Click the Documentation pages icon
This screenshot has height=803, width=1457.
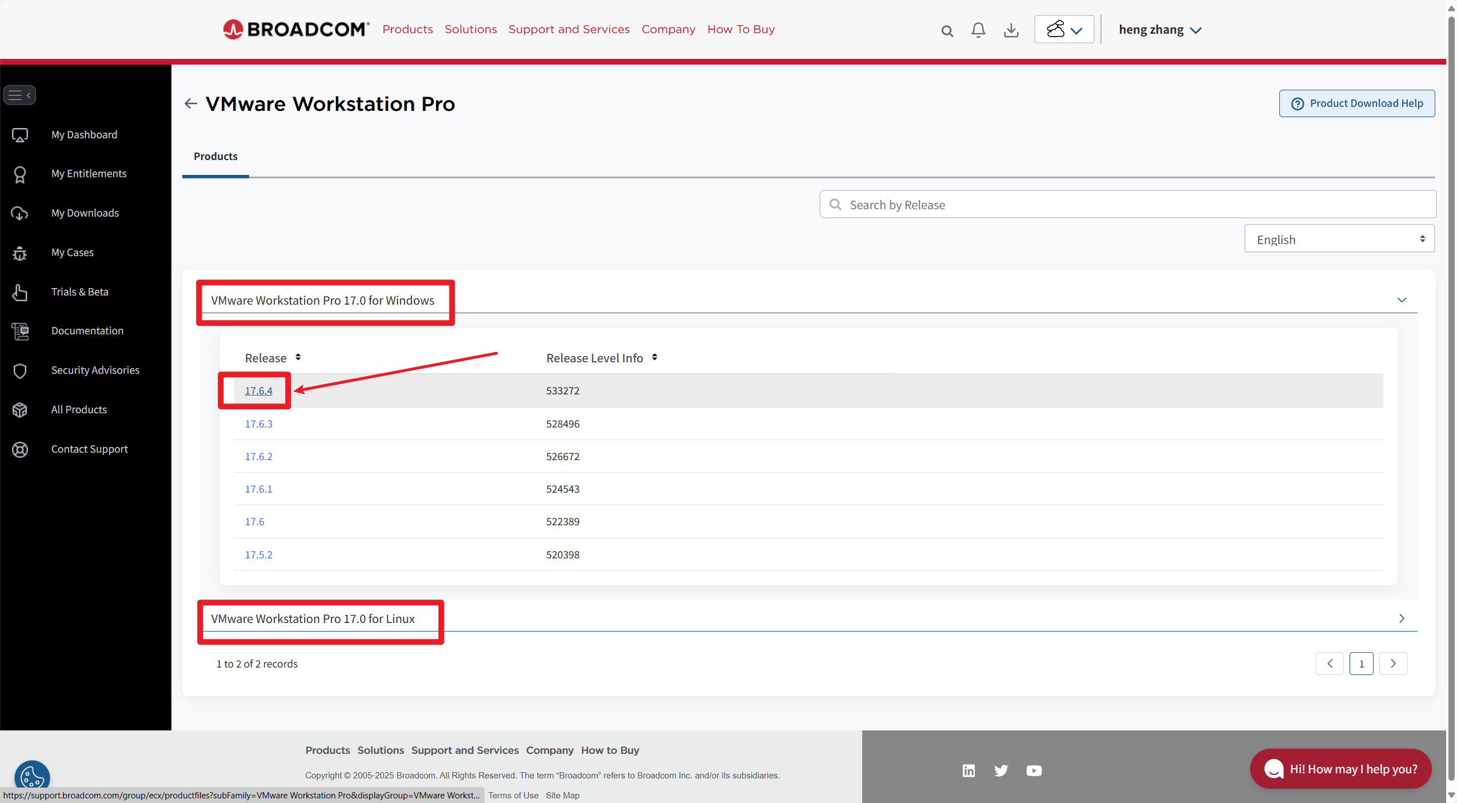(x=20, y=331)
